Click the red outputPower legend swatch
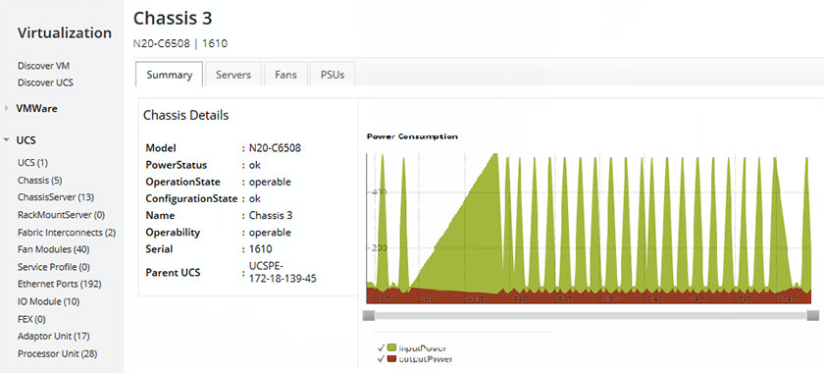Image resolution: width=824 pixels, height=373 pixels. 391,359
